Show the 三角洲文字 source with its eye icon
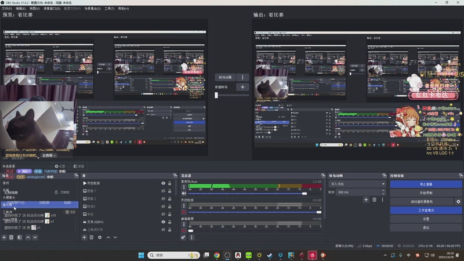 pyautogui.click(x=163, y=229)
